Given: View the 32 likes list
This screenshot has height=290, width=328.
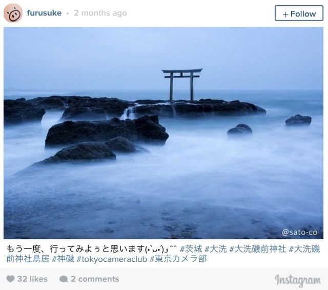Looking at the screenshot, I should (x=32, y=279).
